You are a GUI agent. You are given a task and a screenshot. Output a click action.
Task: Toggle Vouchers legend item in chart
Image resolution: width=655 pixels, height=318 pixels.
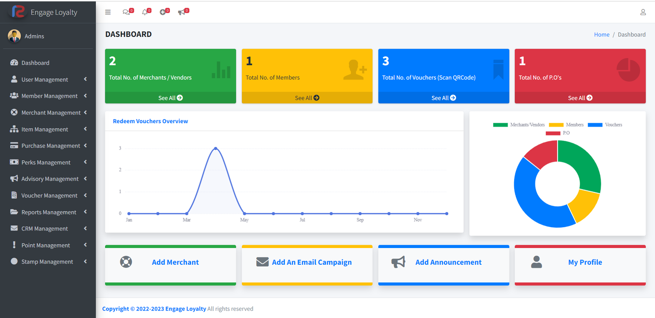[605, 125]
